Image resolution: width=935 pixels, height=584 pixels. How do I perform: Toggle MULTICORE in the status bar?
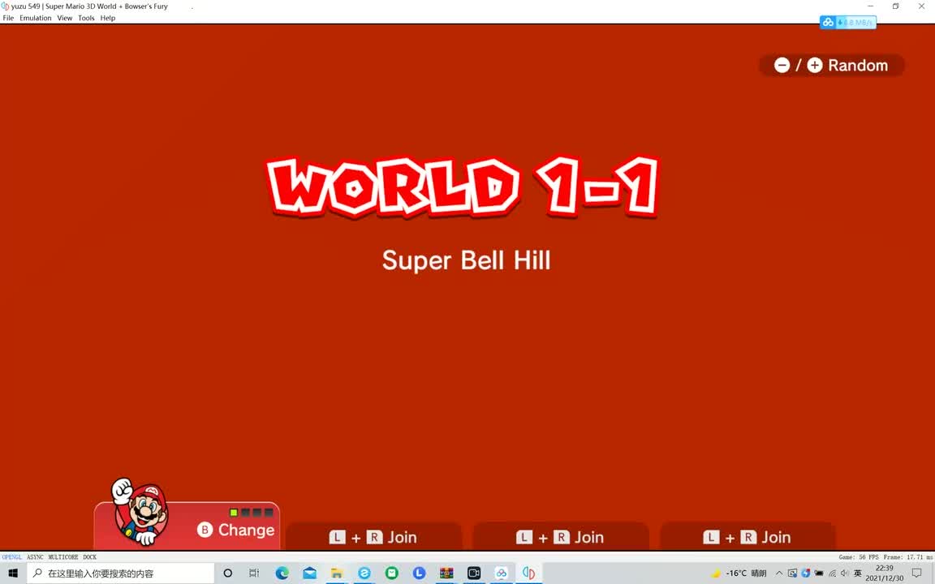tap(63, 557)
